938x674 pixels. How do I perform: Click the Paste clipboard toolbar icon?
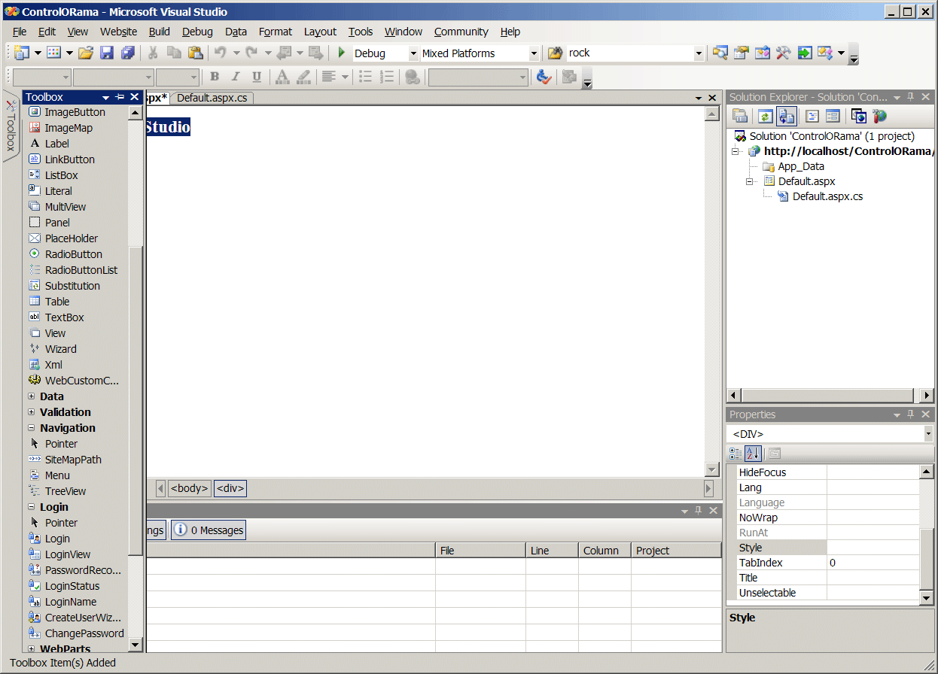click(196, 53)
